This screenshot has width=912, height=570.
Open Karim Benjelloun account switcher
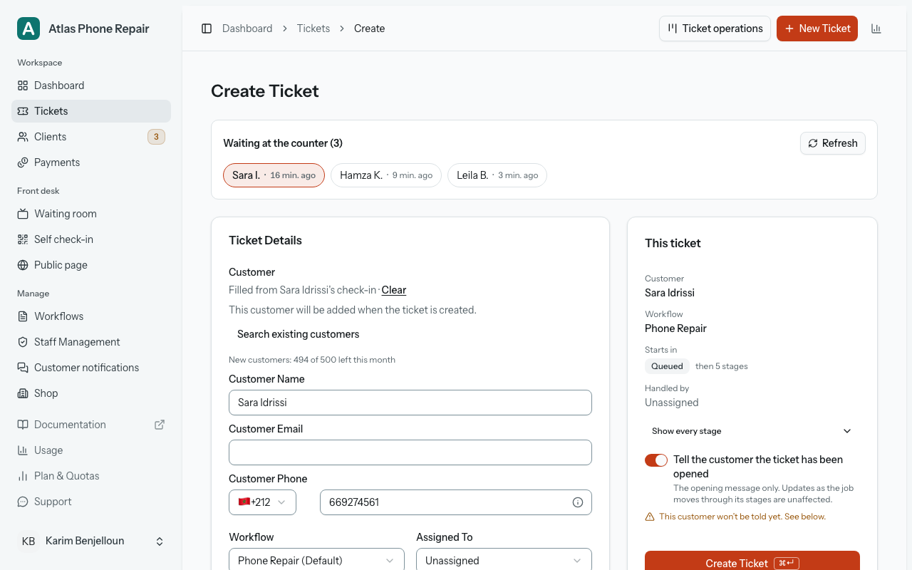click(x=91, y=541)
